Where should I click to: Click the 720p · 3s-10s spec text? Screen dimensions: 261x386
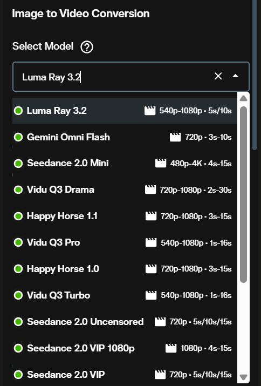(x=208, y=137)
